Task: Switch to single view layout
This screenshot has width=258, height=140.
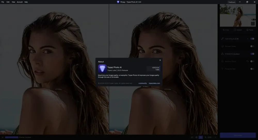Action: point(192,137)
